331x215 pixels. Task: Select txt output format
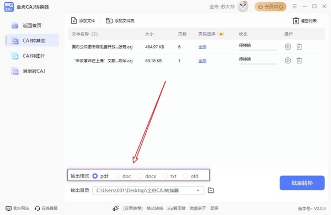pos(165,176)
